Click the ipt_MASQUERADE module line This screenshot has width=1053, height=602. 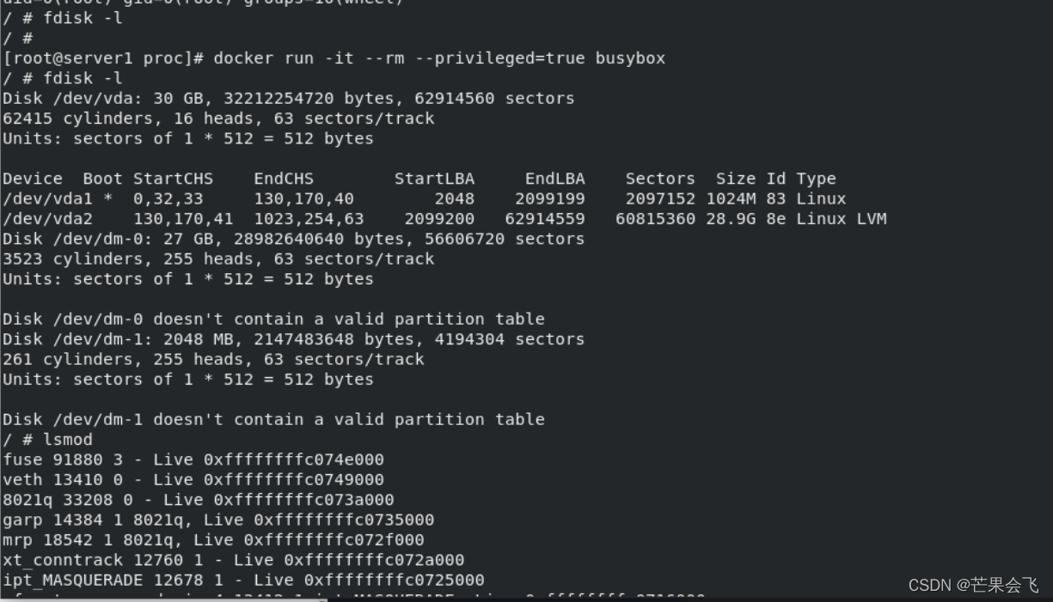coord(243,581)
